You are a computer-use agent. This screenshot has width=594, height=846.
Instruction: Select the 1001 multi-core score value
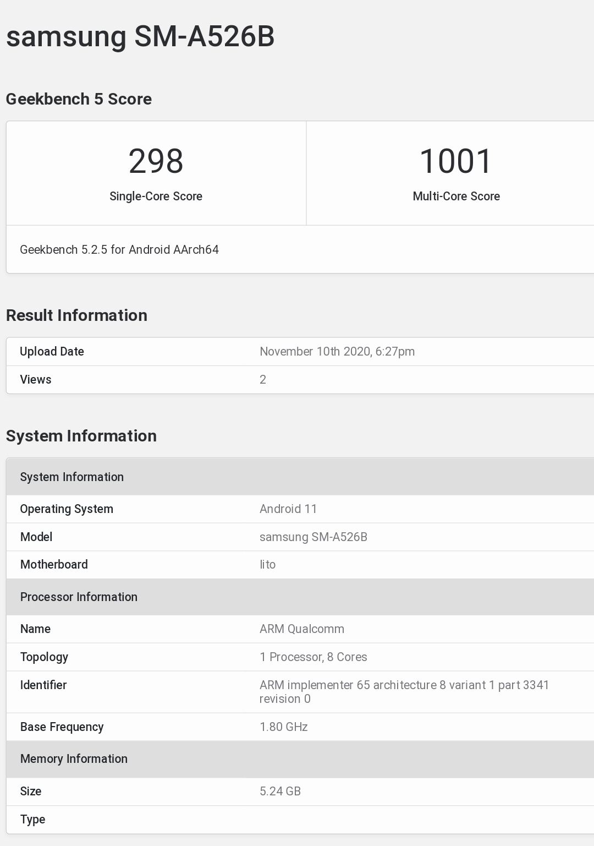(455, 161)
